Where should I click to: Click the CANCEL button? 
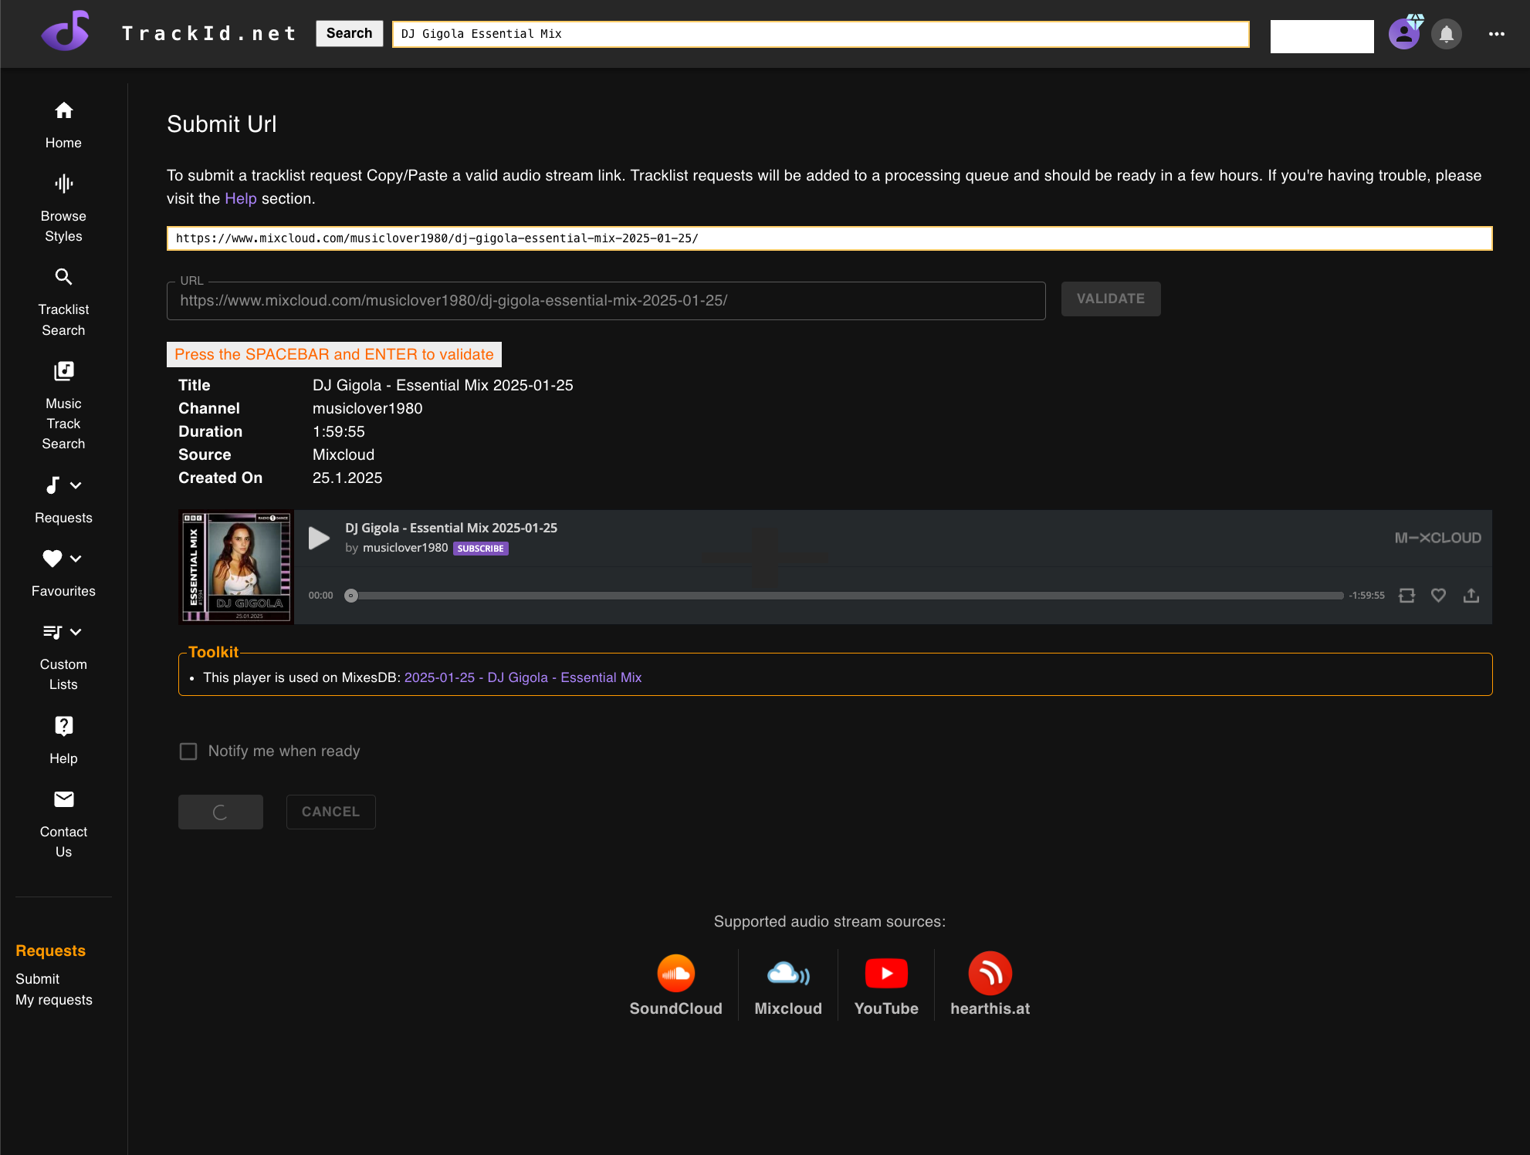point(330,812)
